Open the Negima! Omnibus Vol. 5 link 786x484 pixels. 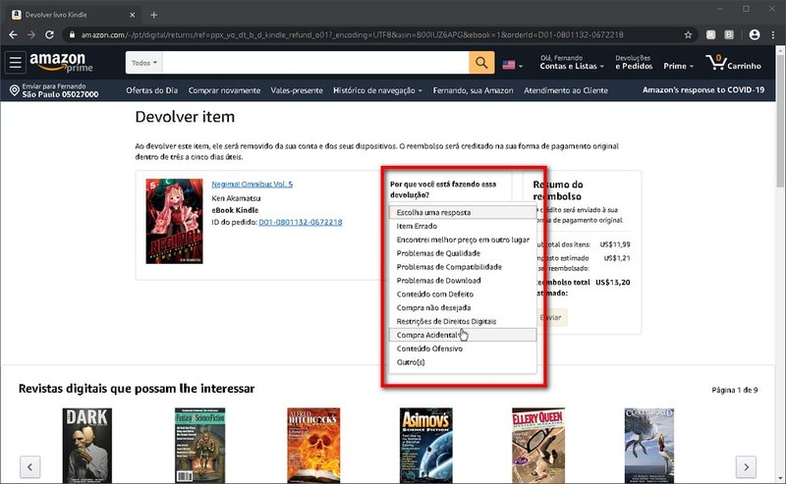click(x=252, y=184)
